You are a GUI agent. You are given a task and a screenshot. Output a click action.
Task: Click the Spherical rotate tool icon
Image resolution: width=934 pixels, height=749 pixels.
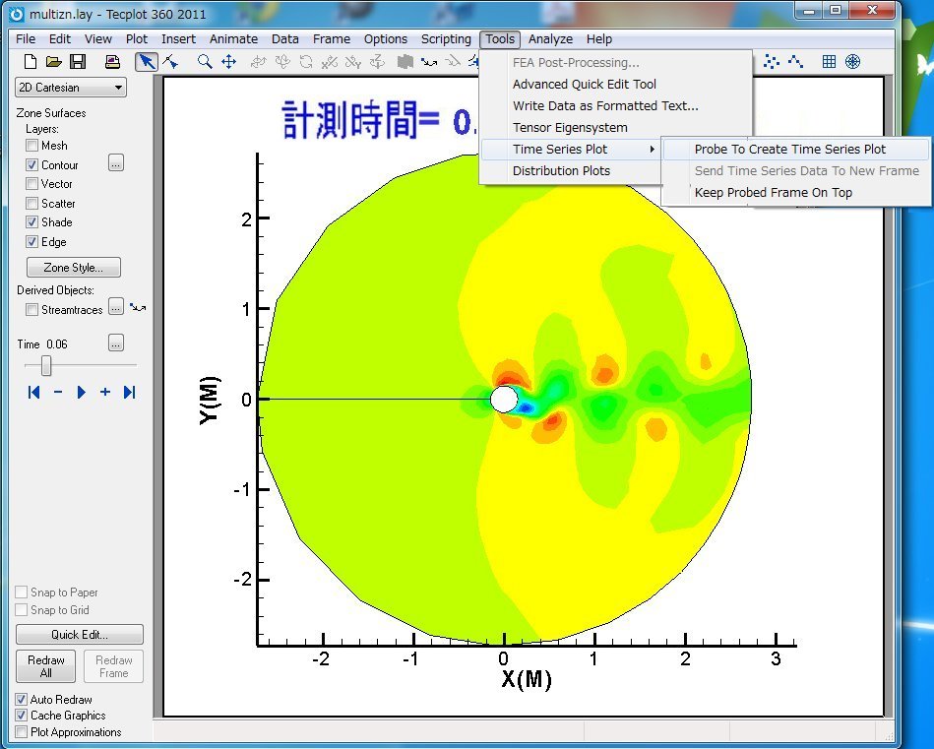258,61
